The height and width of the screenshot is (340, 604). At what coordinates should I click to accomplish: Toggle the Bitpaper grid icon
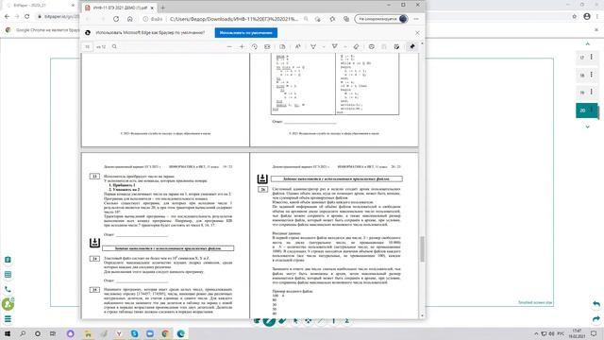(8, 275)
